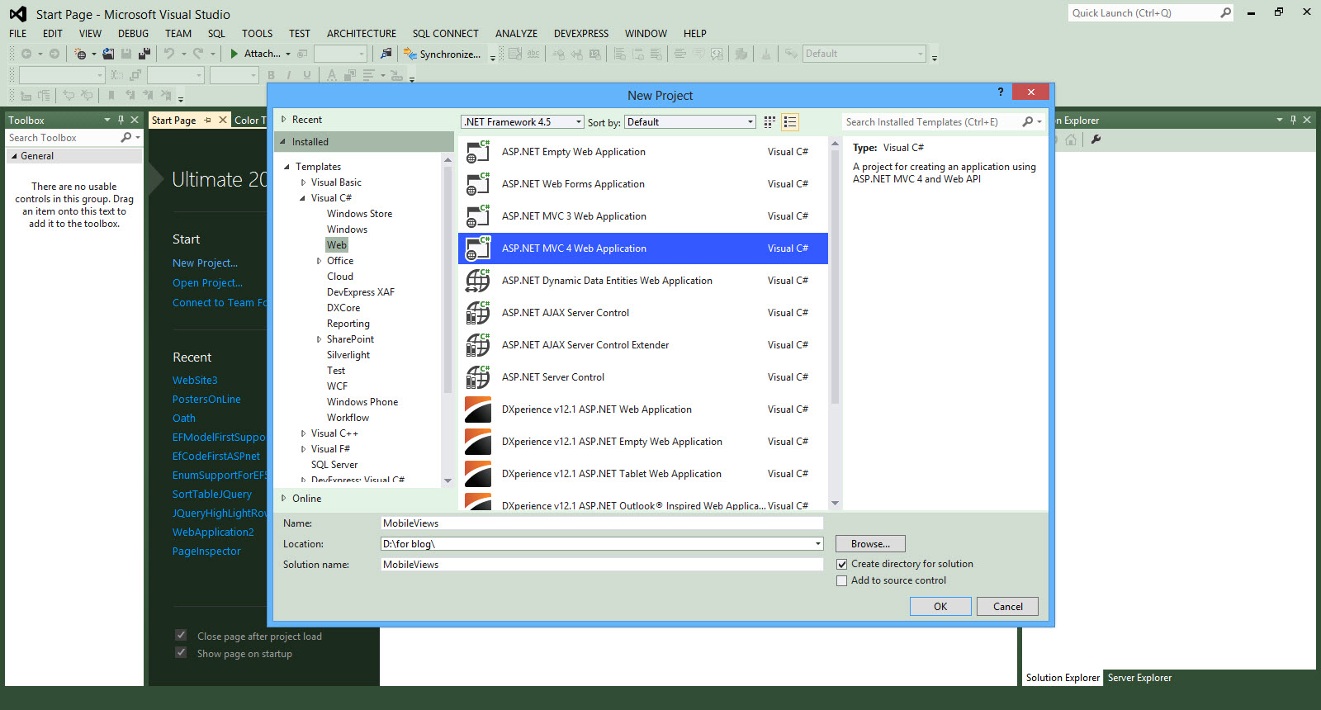Select ASP.NET MVC 3 Web Application template
This screenshot has height=710, width=1321.
click(643, 216)
